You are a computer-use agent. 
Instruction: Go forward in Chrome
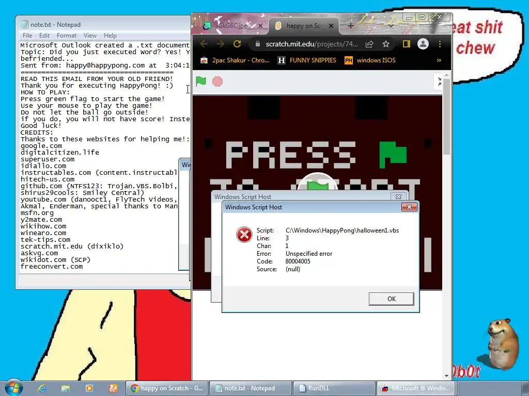pyautogui.click(x=220, y=44)
